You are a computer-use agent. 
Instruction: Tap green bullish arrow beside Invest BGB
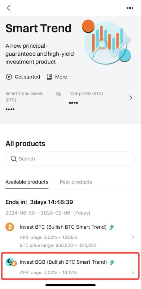pyautogui.click(x=112, y=262)
